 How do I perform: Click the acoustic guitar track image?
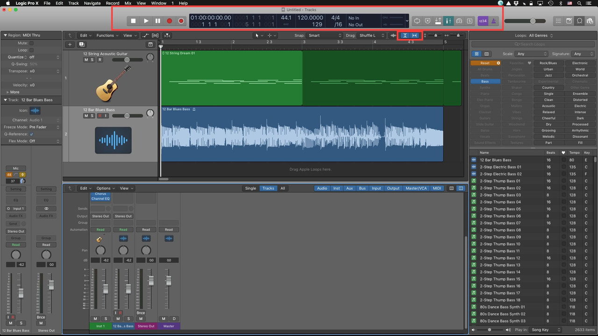coord(114,84)
